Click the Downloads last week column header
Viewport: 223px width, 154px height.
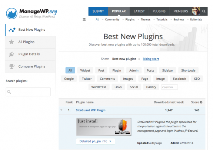(169, 102)
